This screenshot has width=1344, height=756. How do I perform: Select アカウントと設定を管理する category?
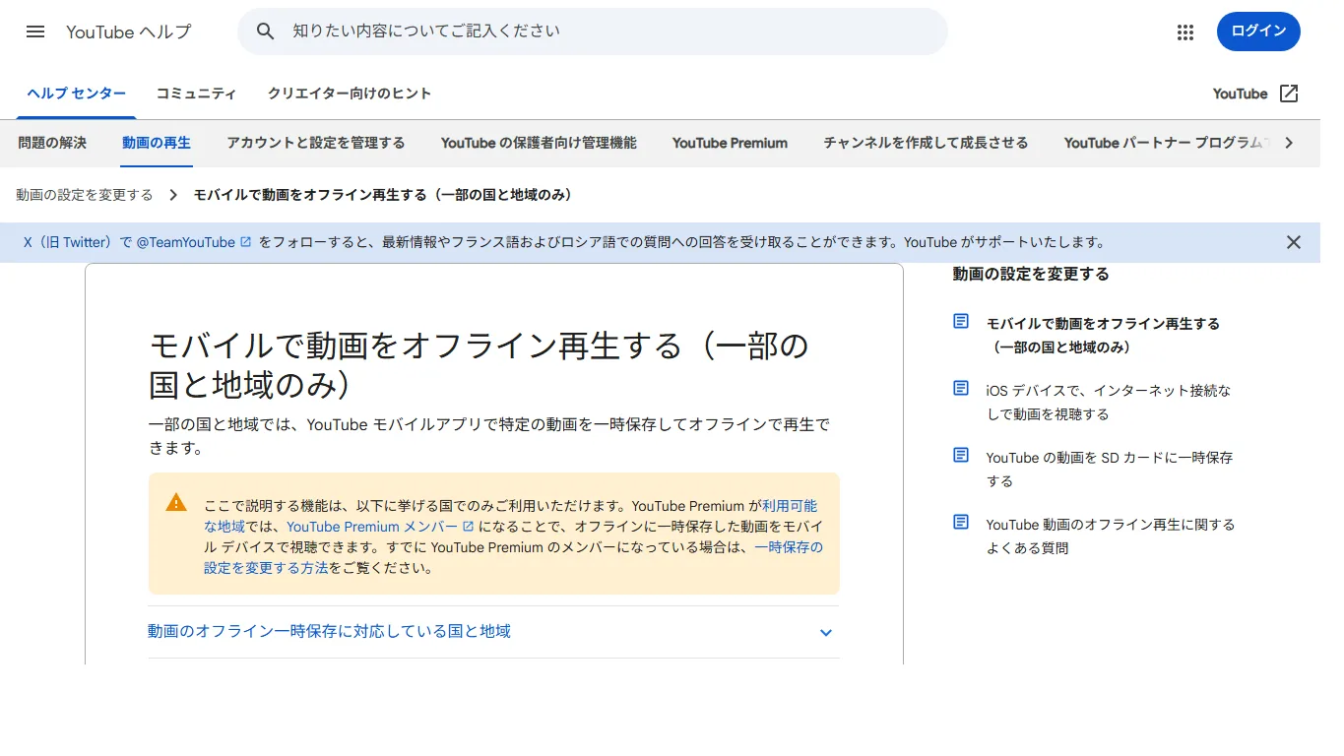316,143
